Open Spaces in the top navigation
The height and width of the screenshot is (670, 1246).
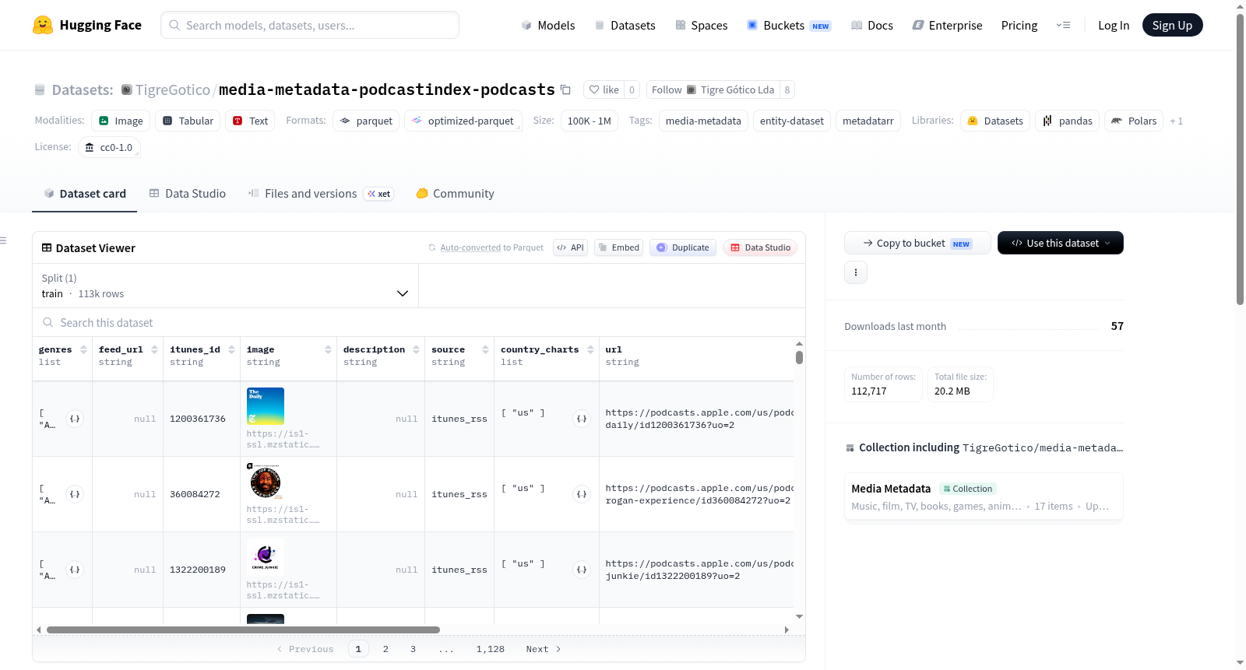pos(702,25)
